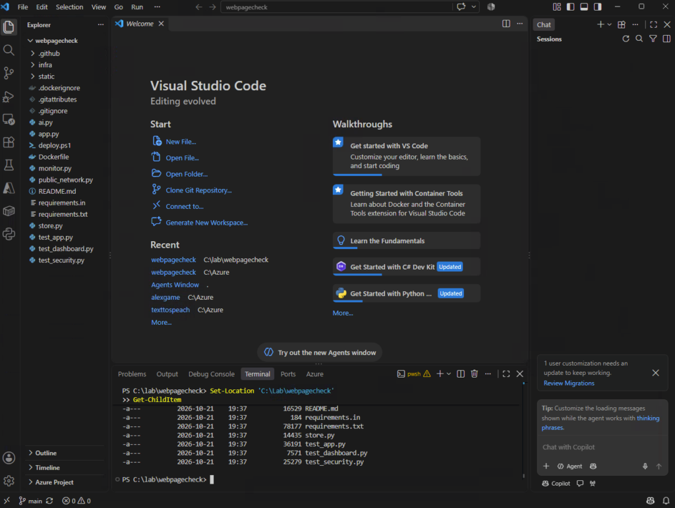Screen dimensions: 675x508
Task: Open the Agent mode picker
Action: click(570, 466)
